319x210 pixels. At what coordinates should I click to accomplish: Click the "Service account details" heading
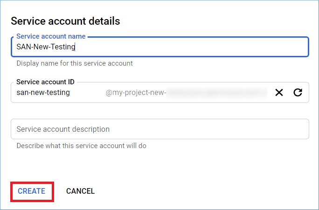pyautogui.click(x=65, y=21)
